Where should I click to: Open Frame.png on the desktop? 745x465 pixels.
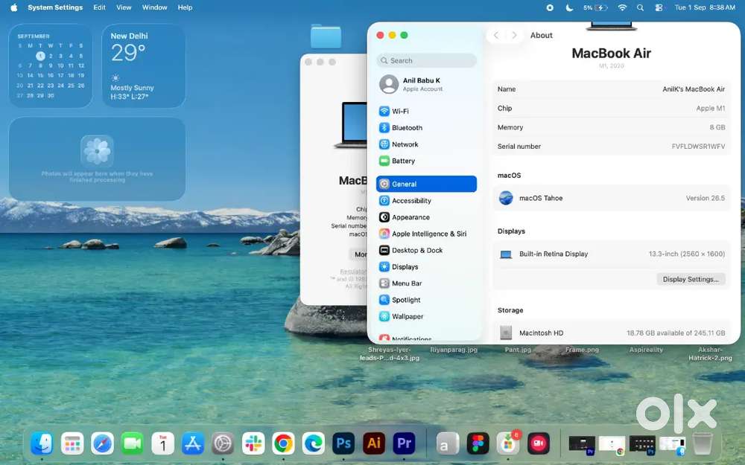[x=582, y=350]
